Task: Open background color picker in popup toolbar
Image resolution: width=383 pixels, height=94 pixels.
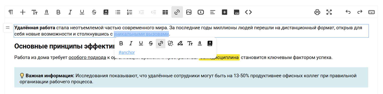Action: 210,43
